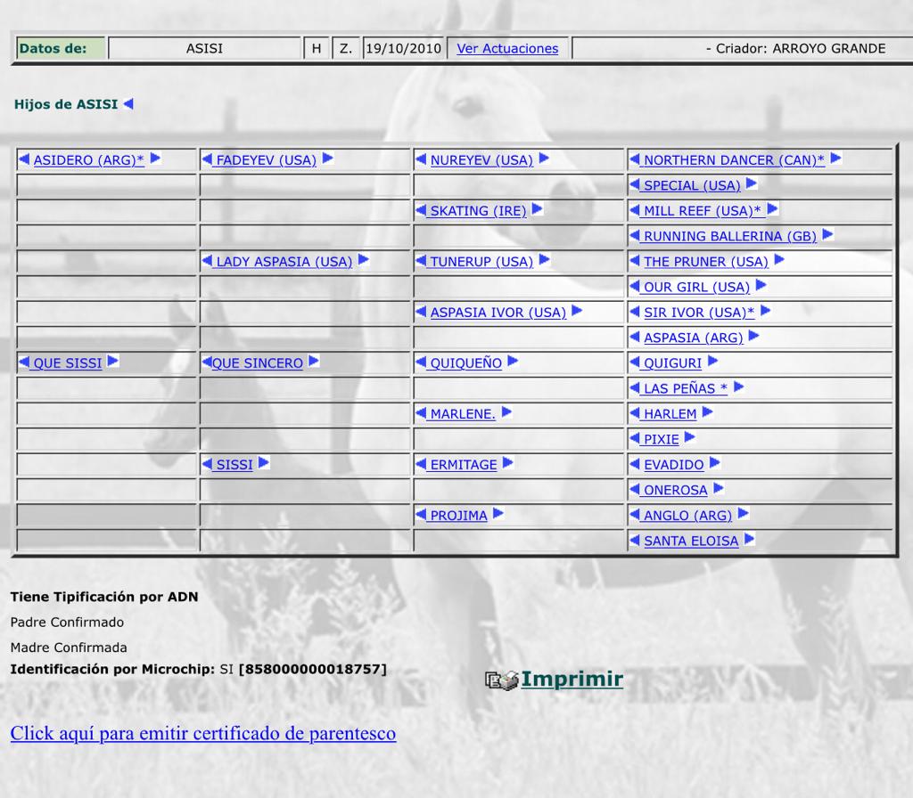Open the QUE SINCERO horse link
Viewport: 913px width, 798px height.
pyautogui.click(x=257, y=363)
